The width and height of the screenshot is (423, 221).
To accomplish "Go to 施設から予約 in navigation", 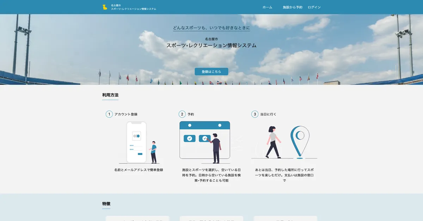I will pos(293,7).
